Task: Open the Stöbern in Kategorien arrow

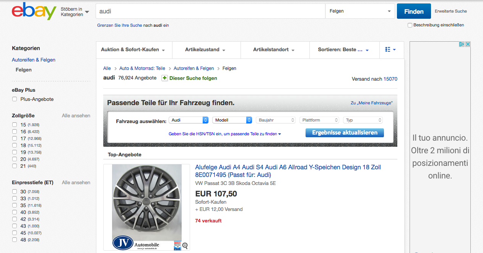Action: (x=87, y=12)
